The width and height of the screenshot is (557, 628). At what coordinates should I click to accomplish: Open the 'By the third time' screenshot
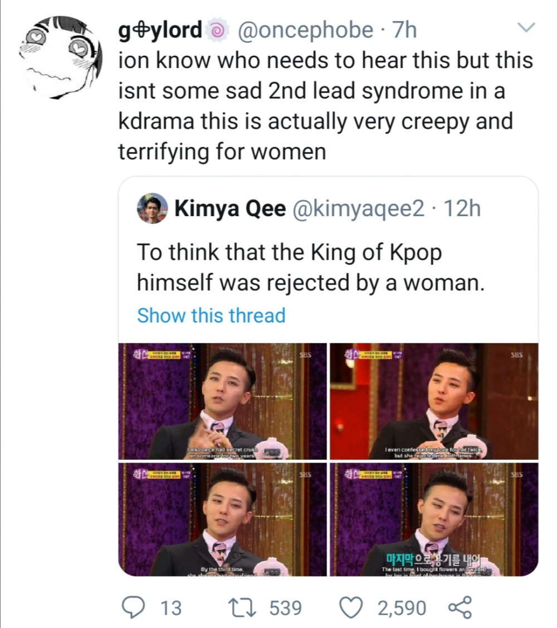coord(223,519)
